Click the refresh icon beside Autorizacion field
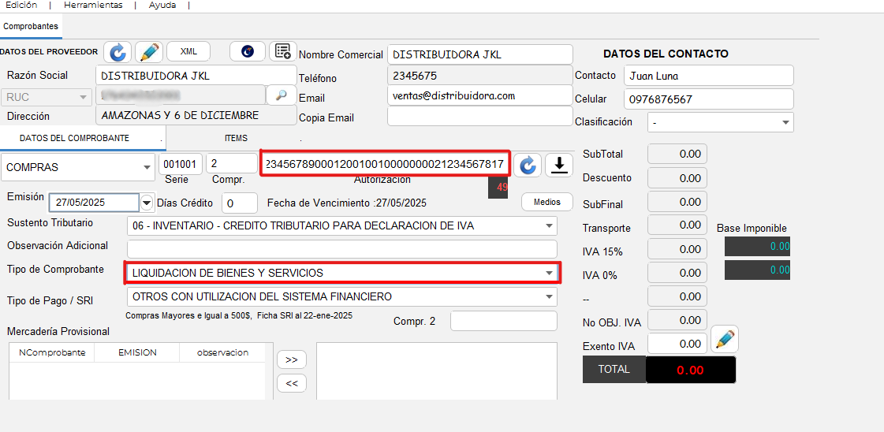 528,165
